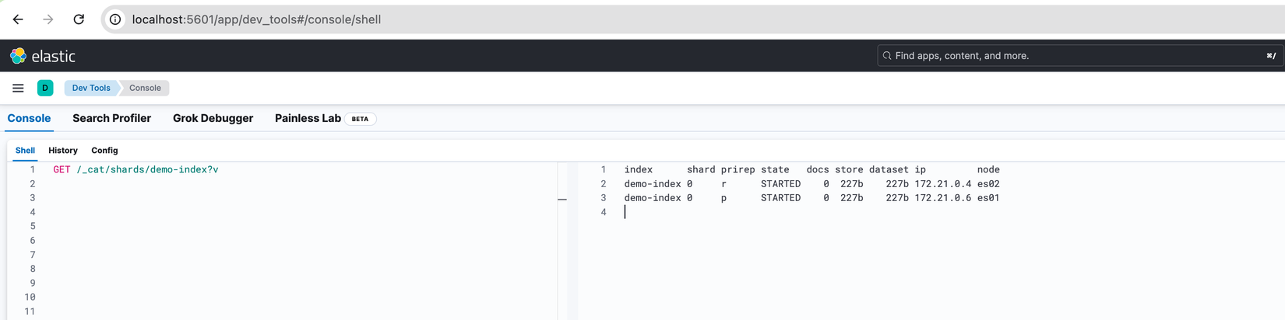Screen dimensions: 1285x320
Task: Click the Dev Tools breadcrumb
Action: 91,88
